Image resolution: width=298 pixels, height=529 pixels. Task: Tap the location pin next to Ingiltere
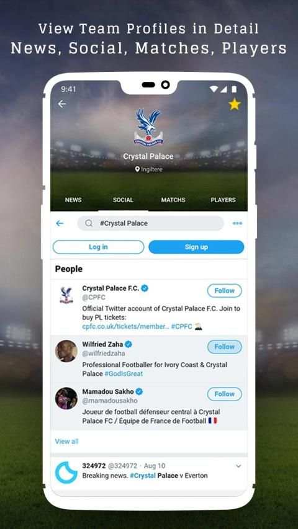[x=137, y=169]
